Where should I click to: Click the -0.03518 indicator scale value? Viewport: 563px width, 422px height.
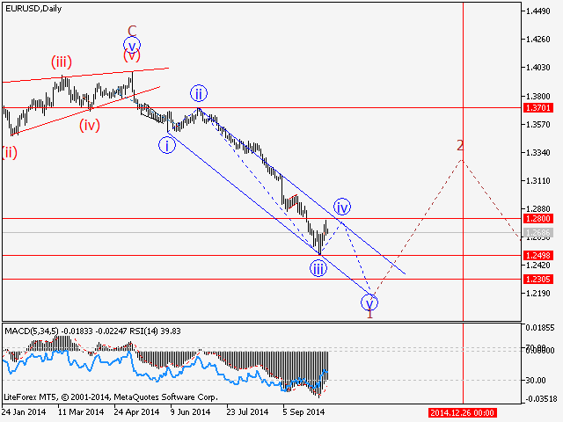(x=542, y=398)
